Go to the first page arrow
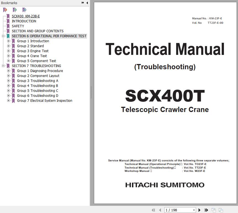 point(154,210)
